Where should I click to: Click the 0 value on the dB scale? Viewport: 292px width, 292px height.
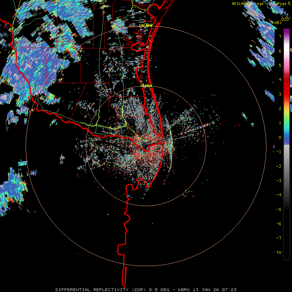(x=280, y=138)
